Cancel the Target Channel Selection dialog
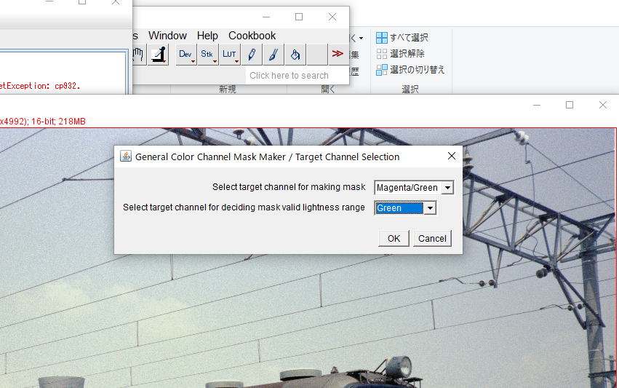This screenshot has width=619, height=388. coord(432,238)
